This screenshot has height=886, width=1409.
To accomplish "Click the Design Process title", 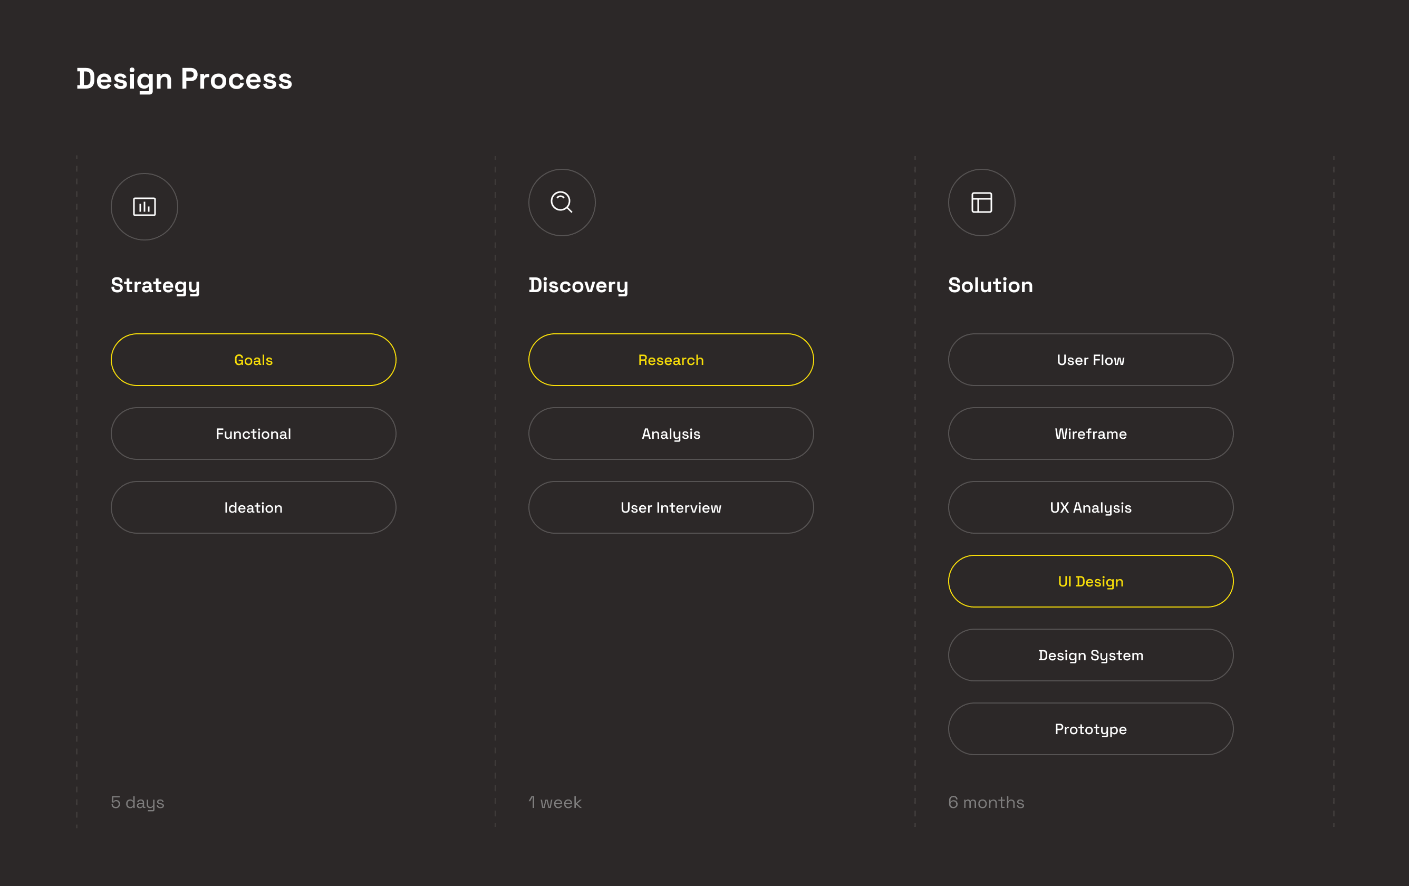I will [x=185, y=79].
